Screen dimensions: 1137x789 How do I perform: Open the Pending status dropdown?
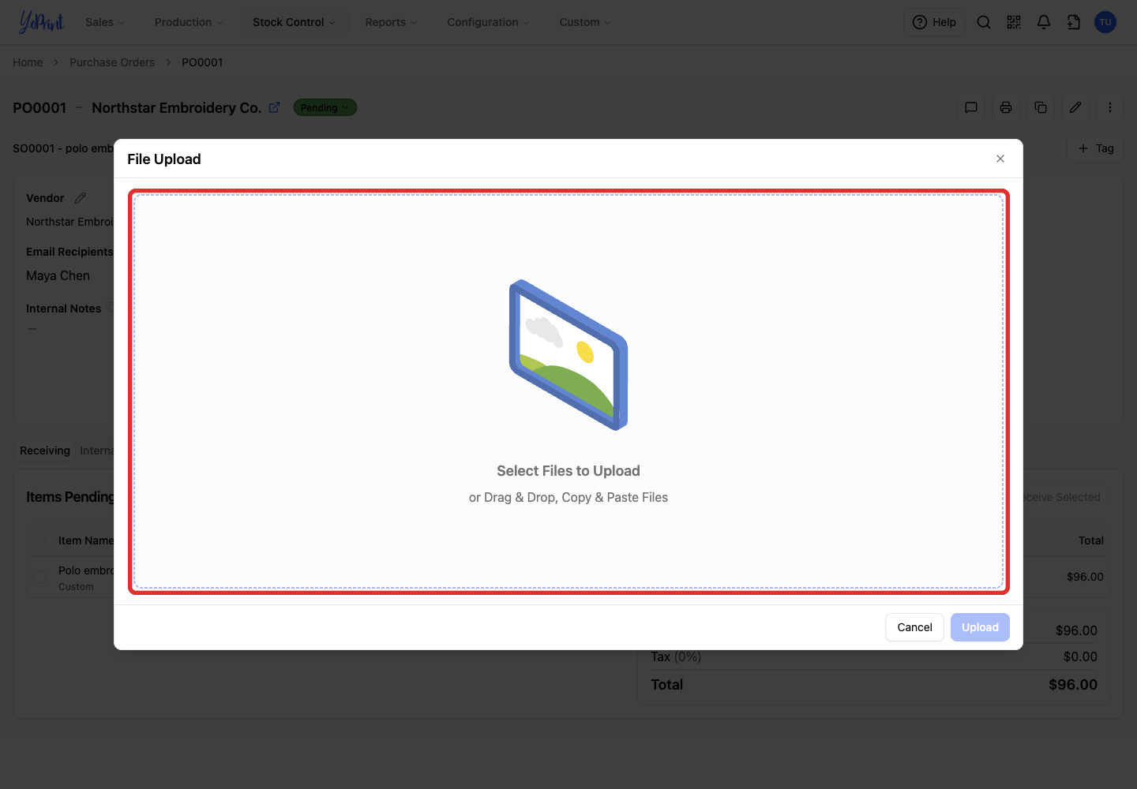click(x=325, y=107)
